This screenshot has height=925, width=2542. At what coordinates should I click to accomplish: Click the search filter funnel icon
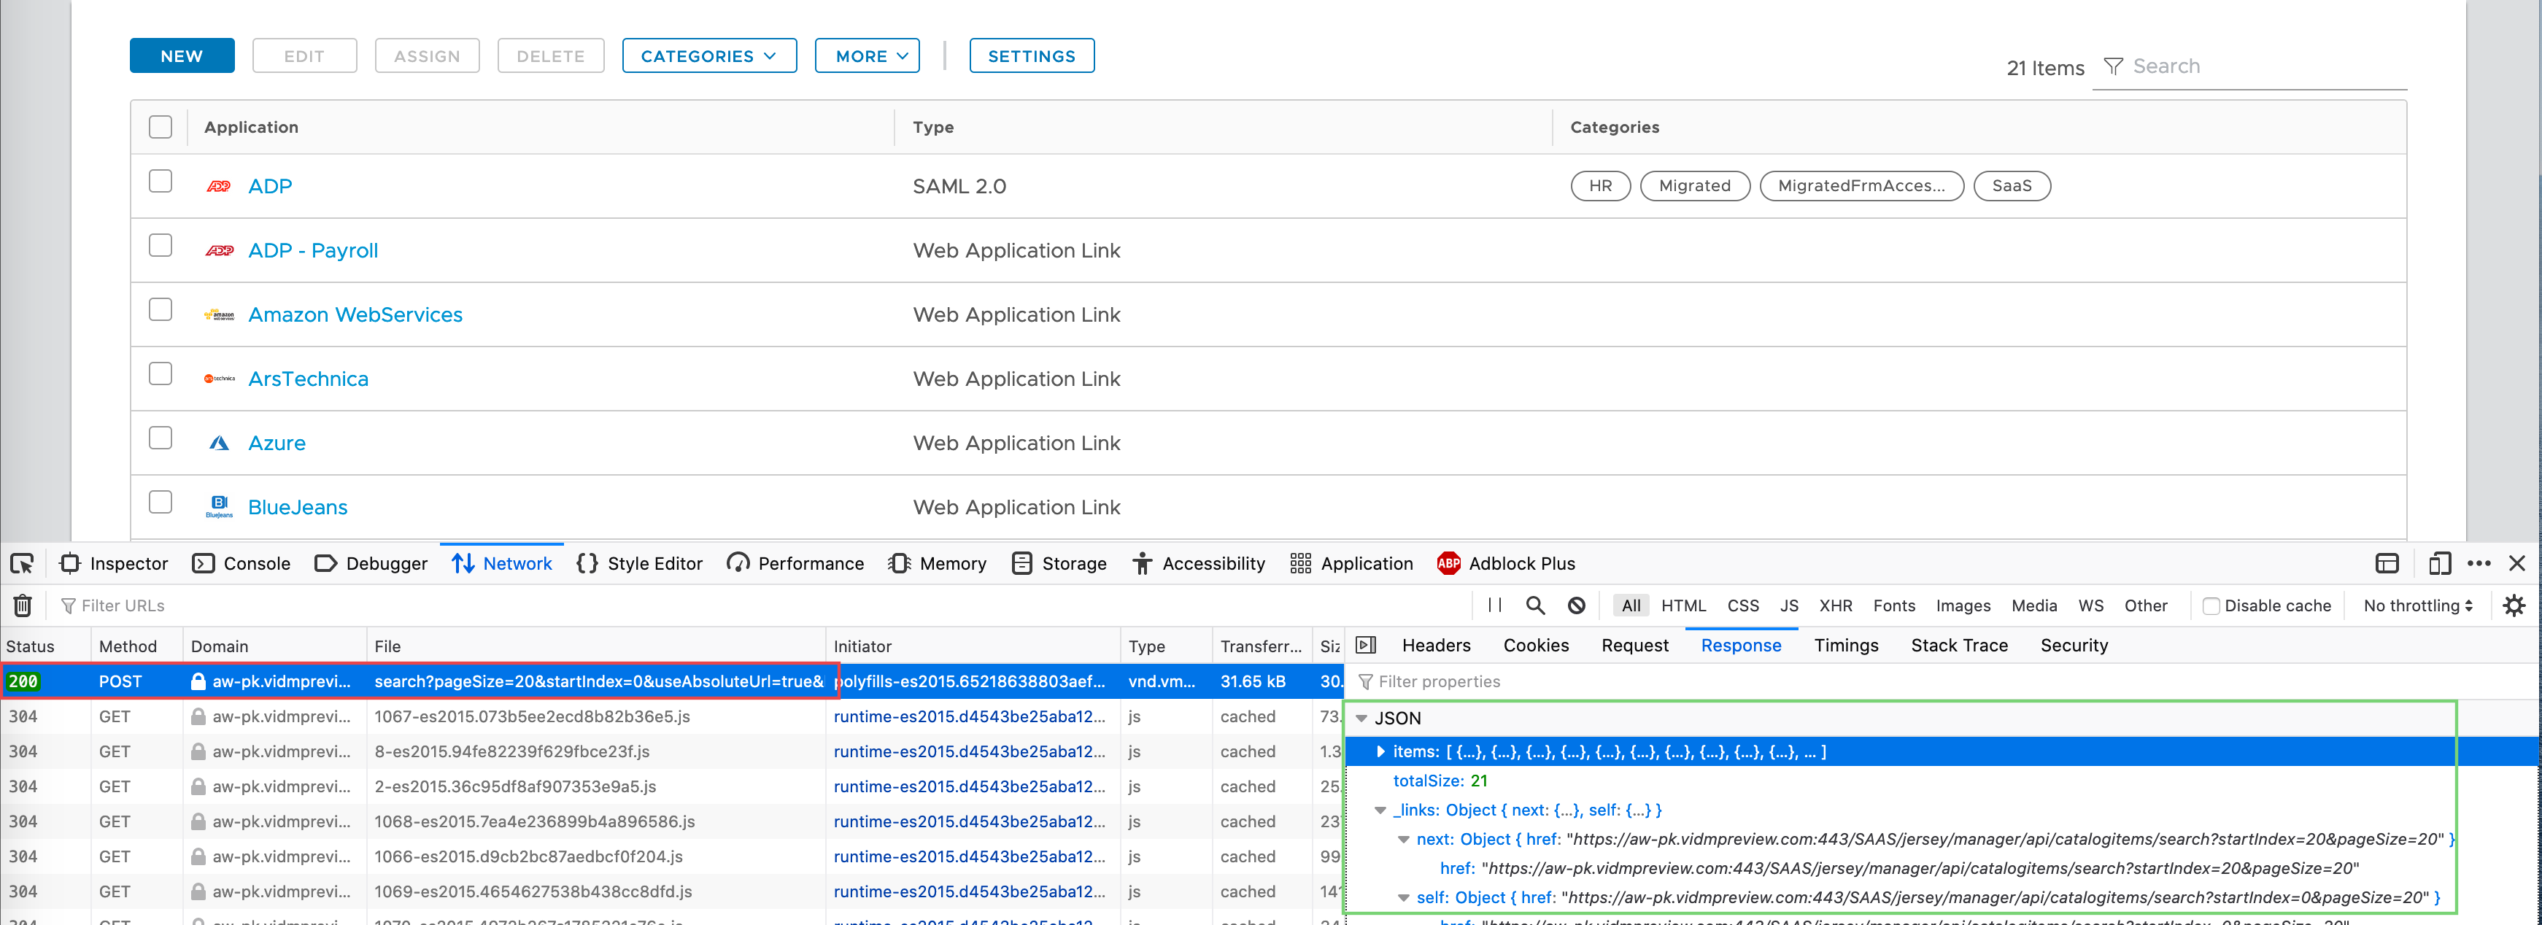2113,66
